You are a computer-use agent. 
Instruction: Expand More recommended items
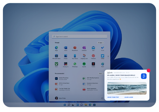[101, 73]
